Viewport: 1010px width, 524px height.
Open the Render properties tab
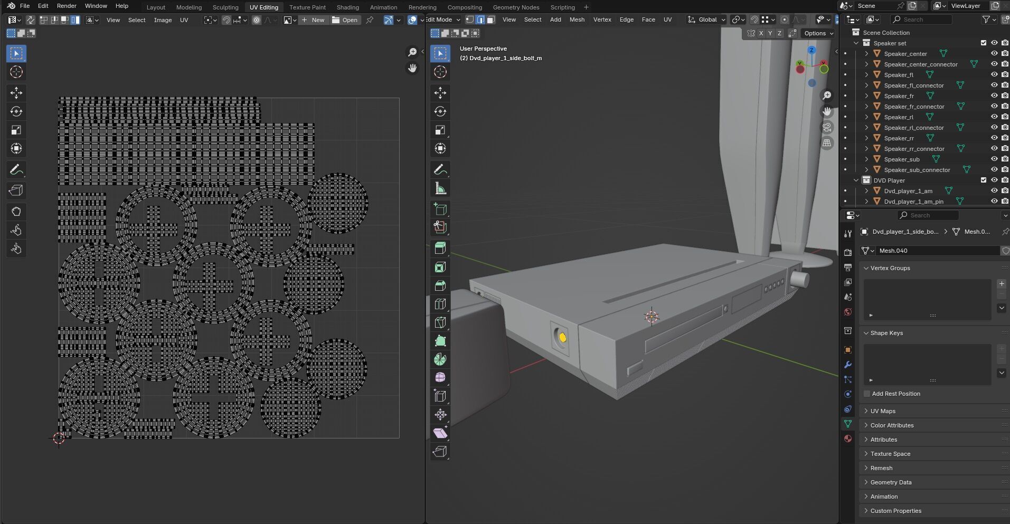[x=848, y=253]
